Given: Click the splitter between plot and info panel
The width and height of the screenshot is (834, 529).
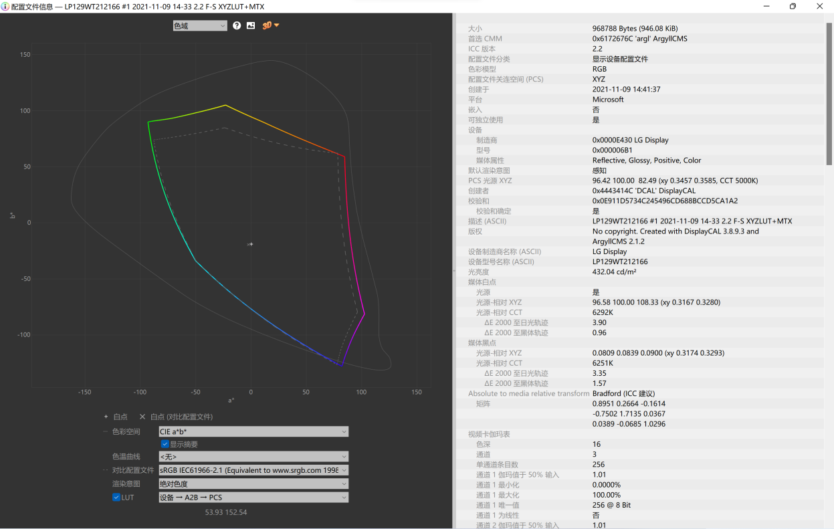Looking at the screenshot, I should click(x=454, y=271).
